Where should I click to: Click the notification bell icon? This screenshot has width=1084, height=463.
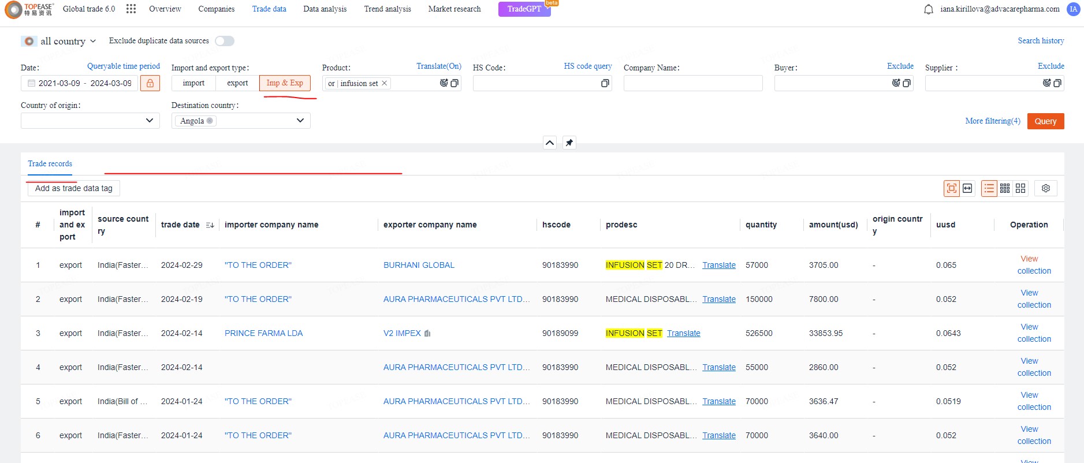[x=929, y=9]
